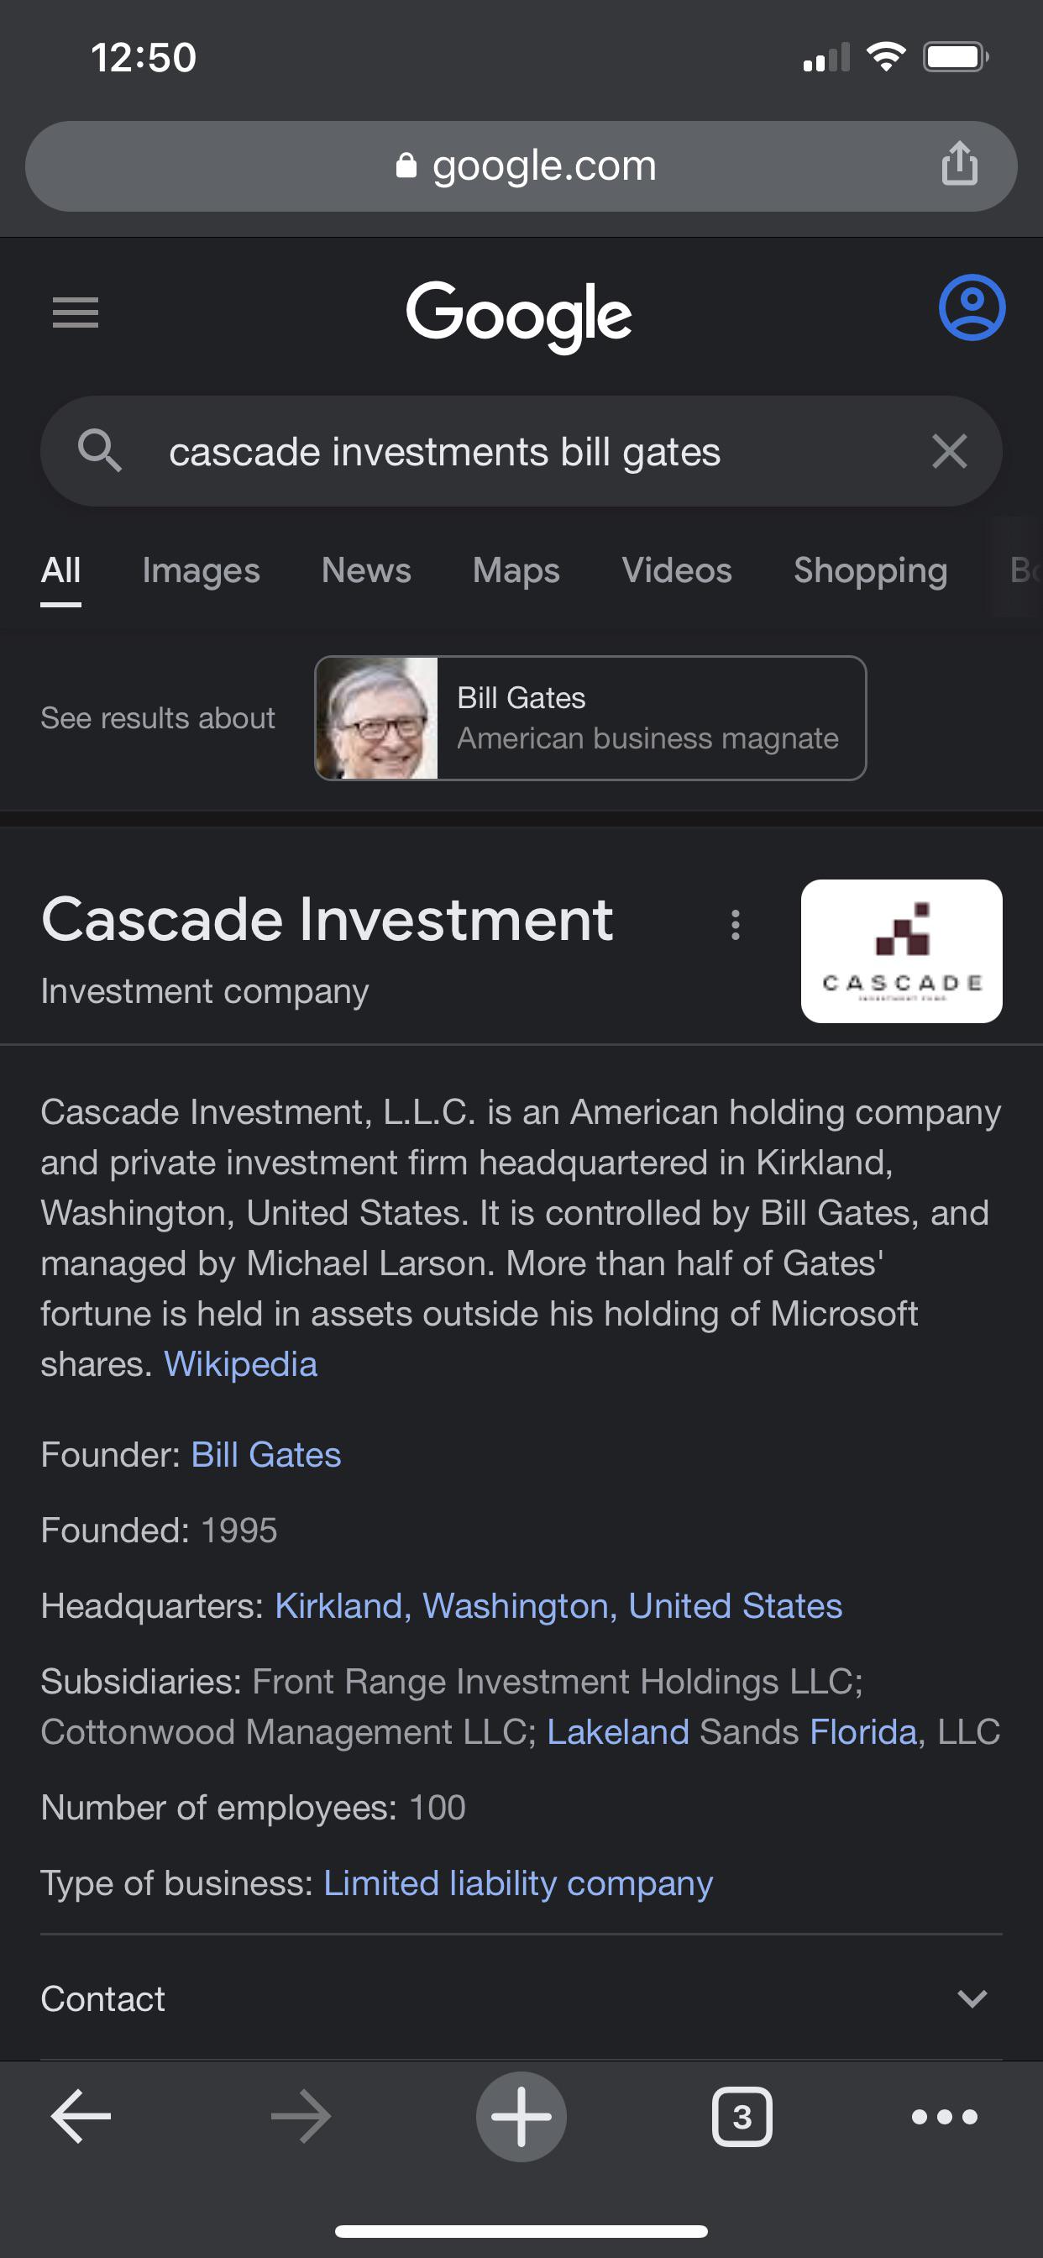Image resolution: width=1043 pixels, height=2258 pixels.
Task: Open the Limited liability company link
Action: 518,1883
